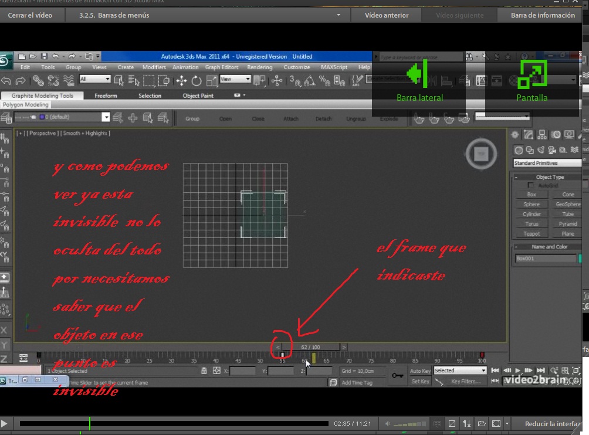Image resolution: width=589 pixels, height=435 pixels.
Task: Toggle the Angle Snap button
Action: click(310, 80)
